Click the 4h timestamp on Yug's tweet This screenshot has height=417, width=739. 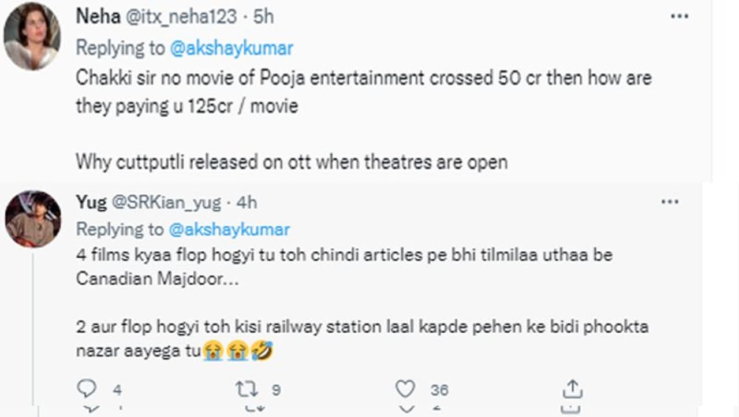246,202
